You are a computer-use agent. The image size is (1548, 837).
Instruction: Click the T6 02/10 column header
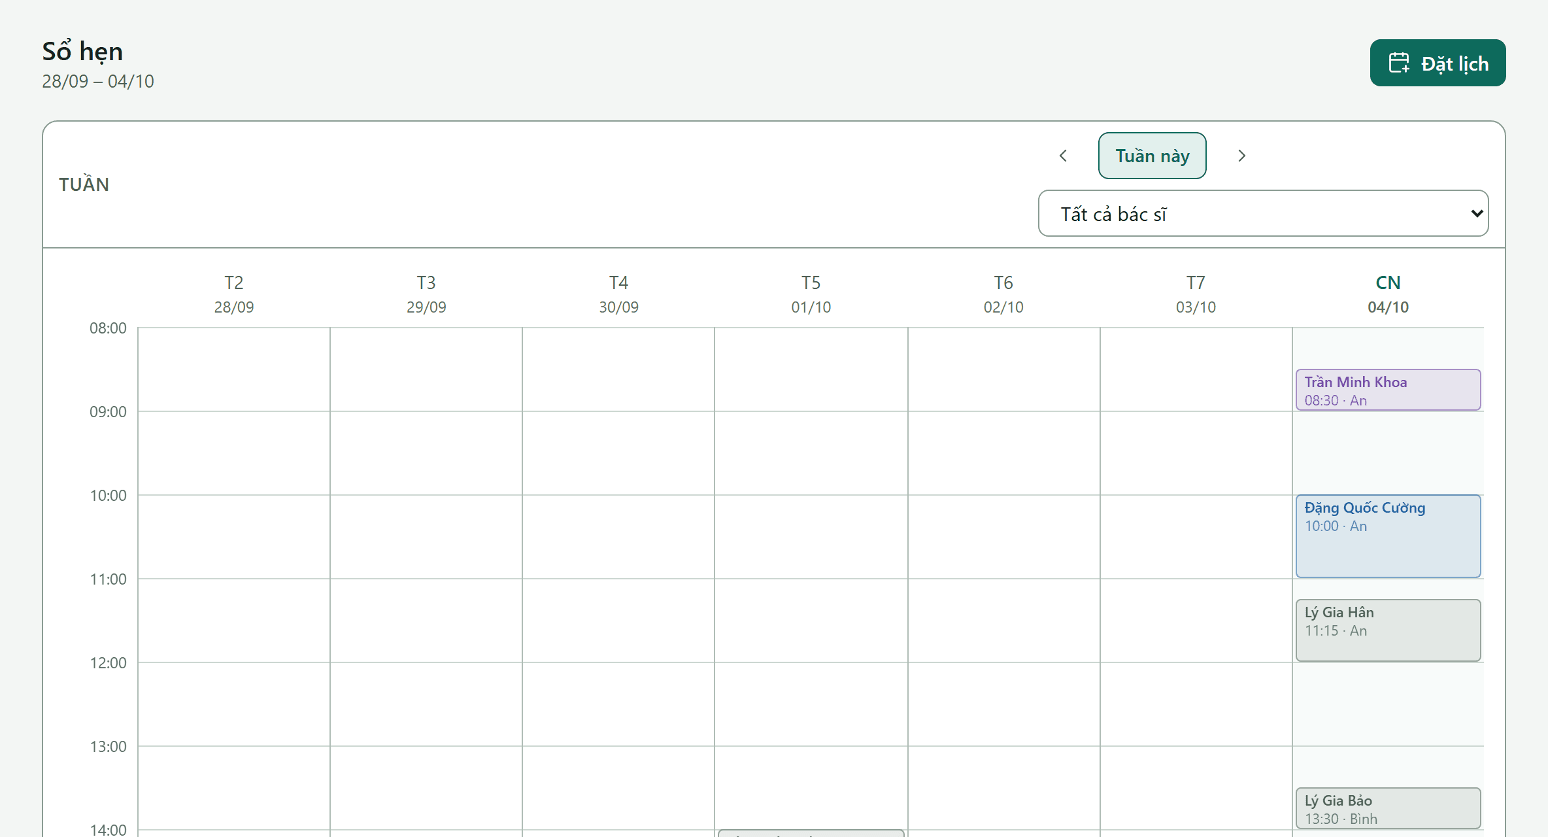(1003, 294)
